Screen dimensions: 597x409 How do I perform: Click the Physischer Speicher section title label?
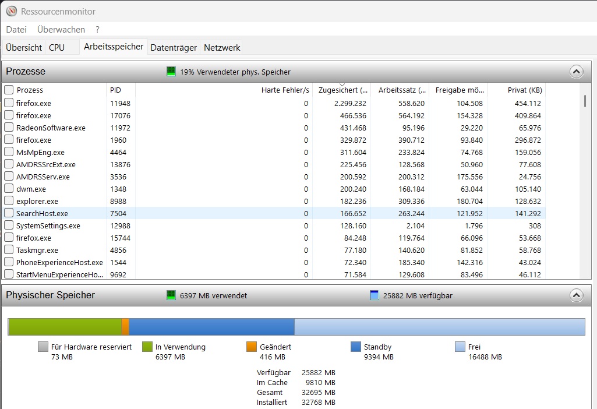[50, 295]
